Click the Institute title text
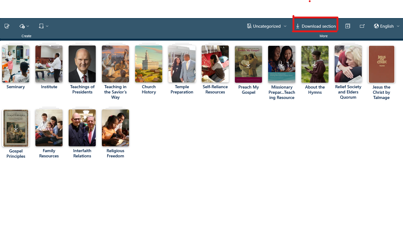Screen dimensions: 403x225 pos(49,87)
